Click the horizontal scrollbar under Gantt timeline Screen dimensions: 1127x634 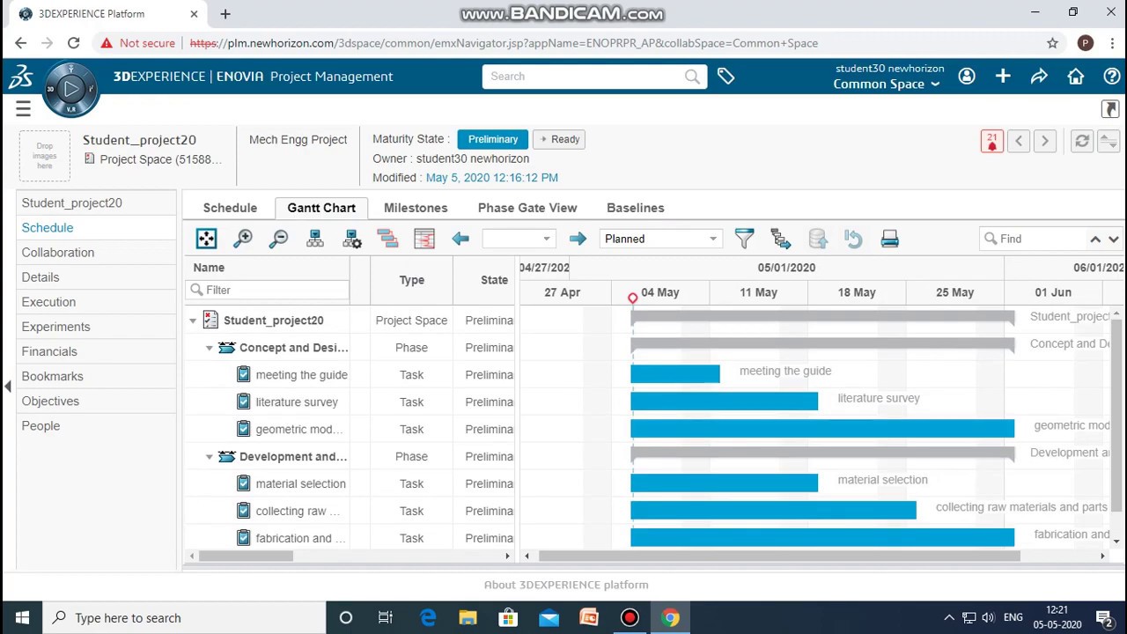point(779,556)
